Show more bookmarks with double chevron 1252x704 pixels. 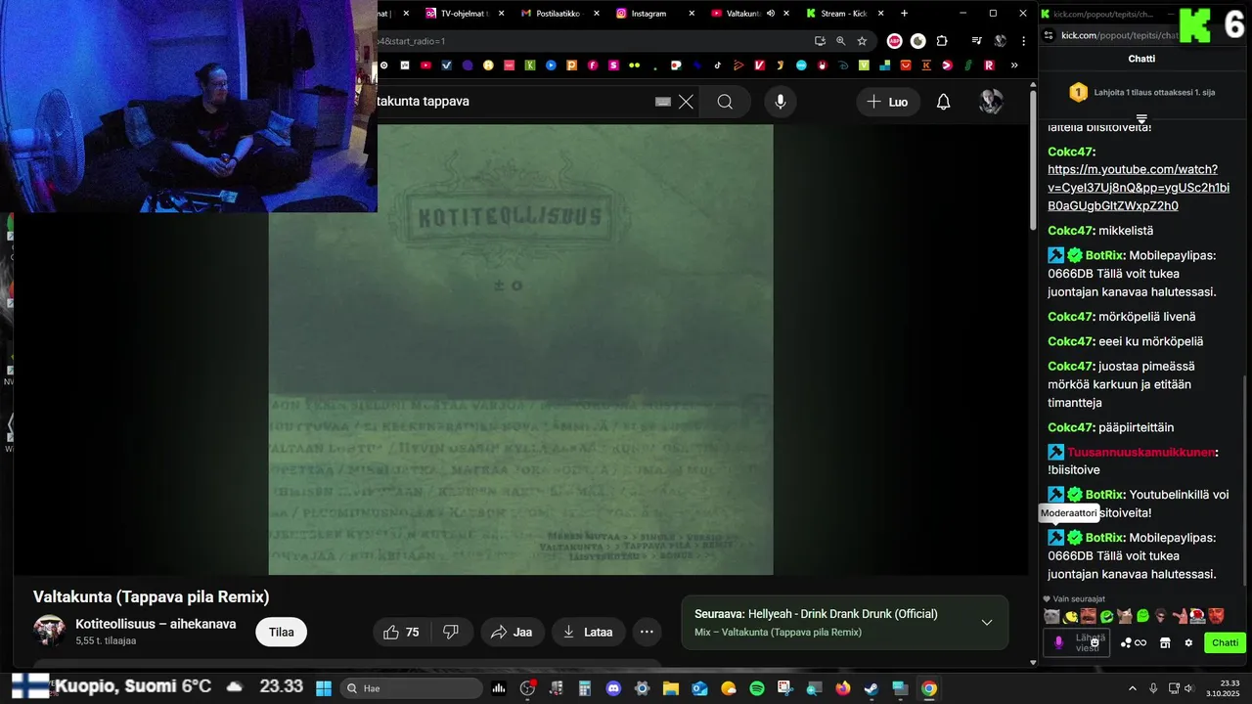(1014, 66)
